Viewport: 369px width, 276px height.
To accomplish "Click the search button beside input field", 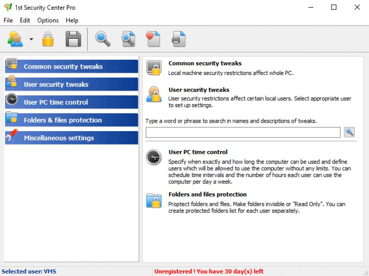I will click(x=349, y=132).
